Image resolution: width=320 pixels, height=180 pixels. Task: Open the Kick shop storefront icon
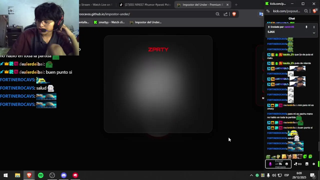pos(307,164)
